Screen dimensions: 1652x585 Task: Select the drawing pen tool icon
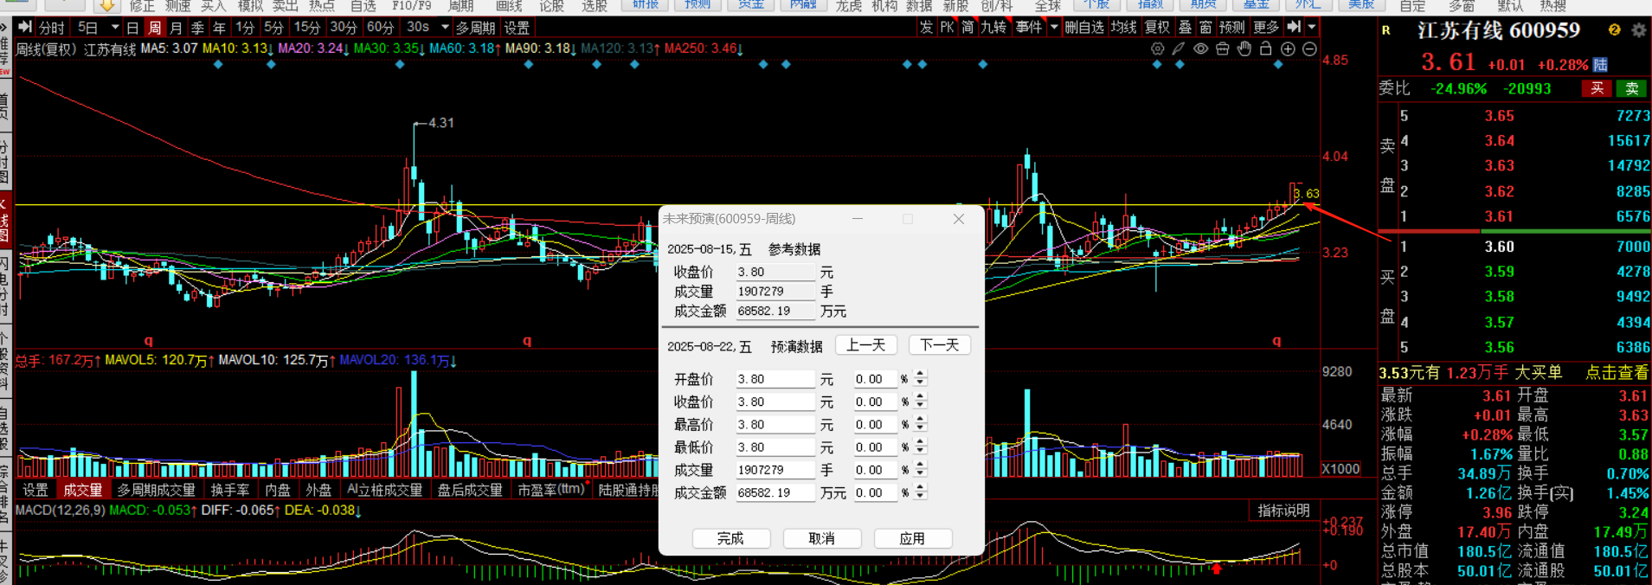(x=1179, y=49)
